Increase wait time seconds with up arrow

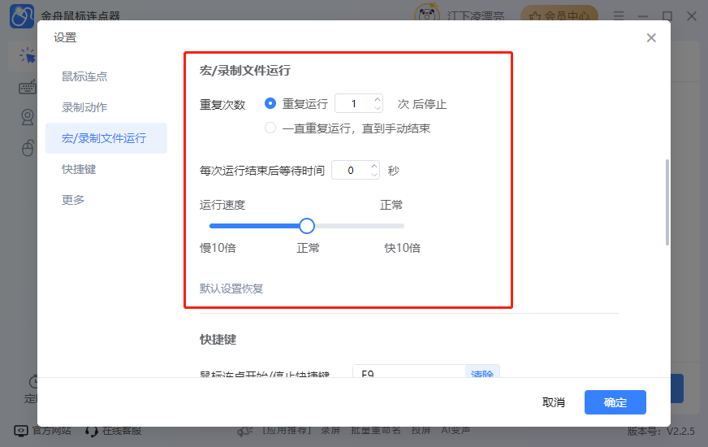pyautogui.click(x=374, y=167)
